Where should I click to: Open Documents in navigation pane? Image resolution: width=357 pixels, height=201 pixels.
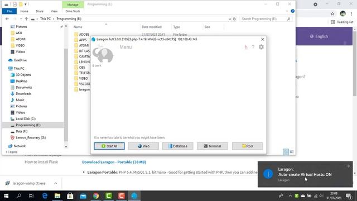pyautogui.click(x=23, y=87)
